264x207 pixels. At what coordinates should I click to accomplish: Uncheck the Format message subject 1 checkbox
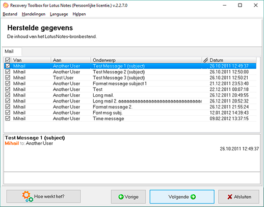[x=8, y=83]
